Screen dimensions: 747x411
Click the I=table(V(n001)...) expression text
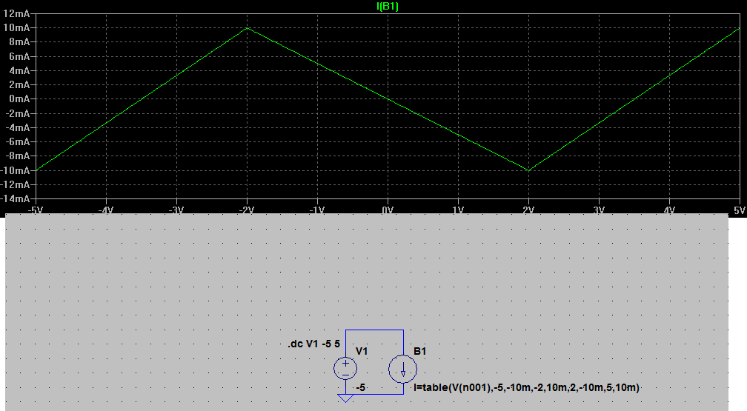click(526, 387)
